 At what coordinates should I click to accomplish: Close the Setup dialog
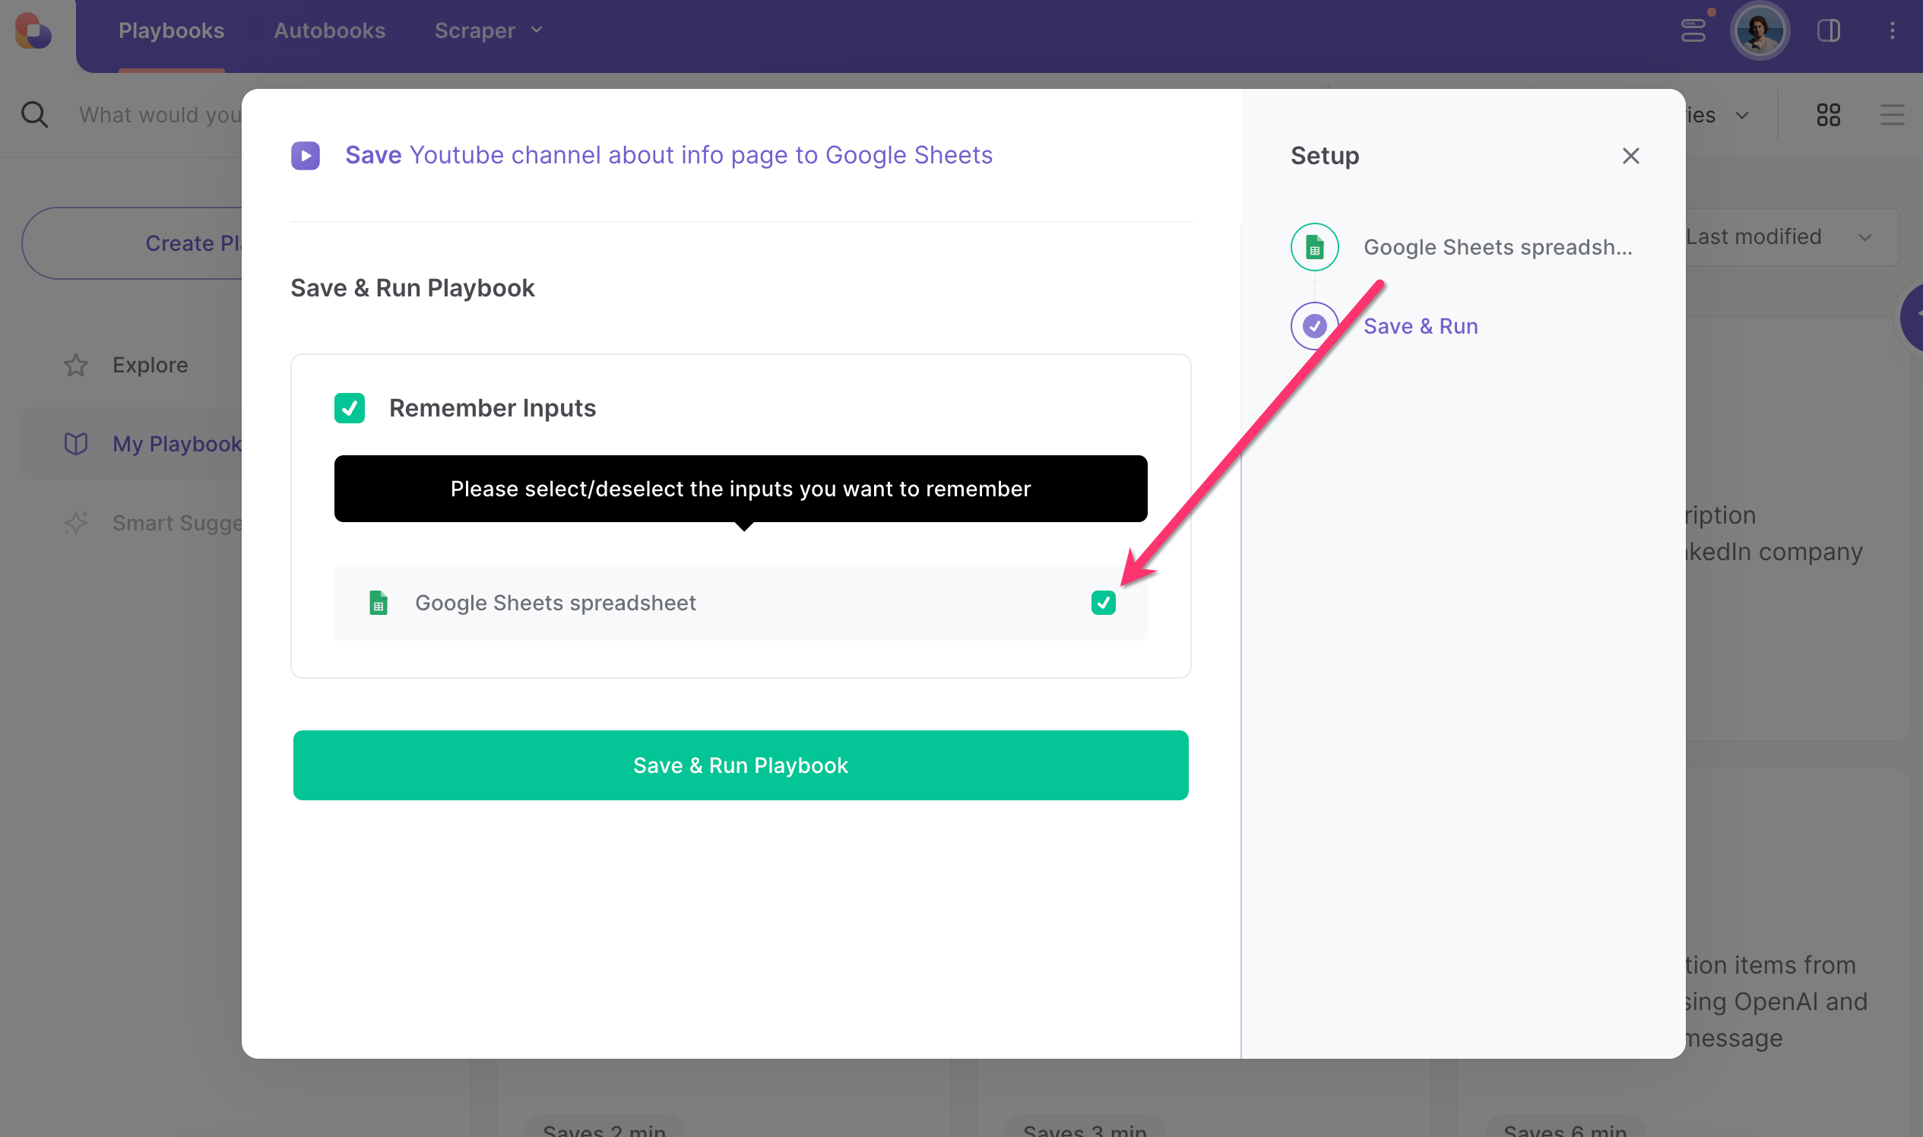tap(1630, 156)
